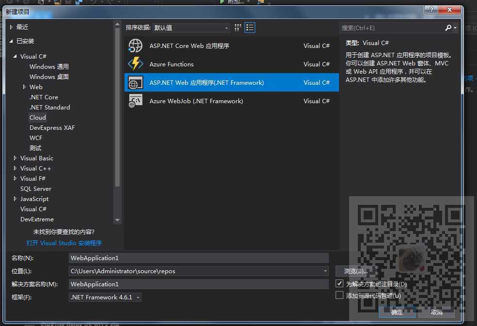
Task: Open the Visual Studio installer link
Action: pyautogui.click(x=64, y=243)
